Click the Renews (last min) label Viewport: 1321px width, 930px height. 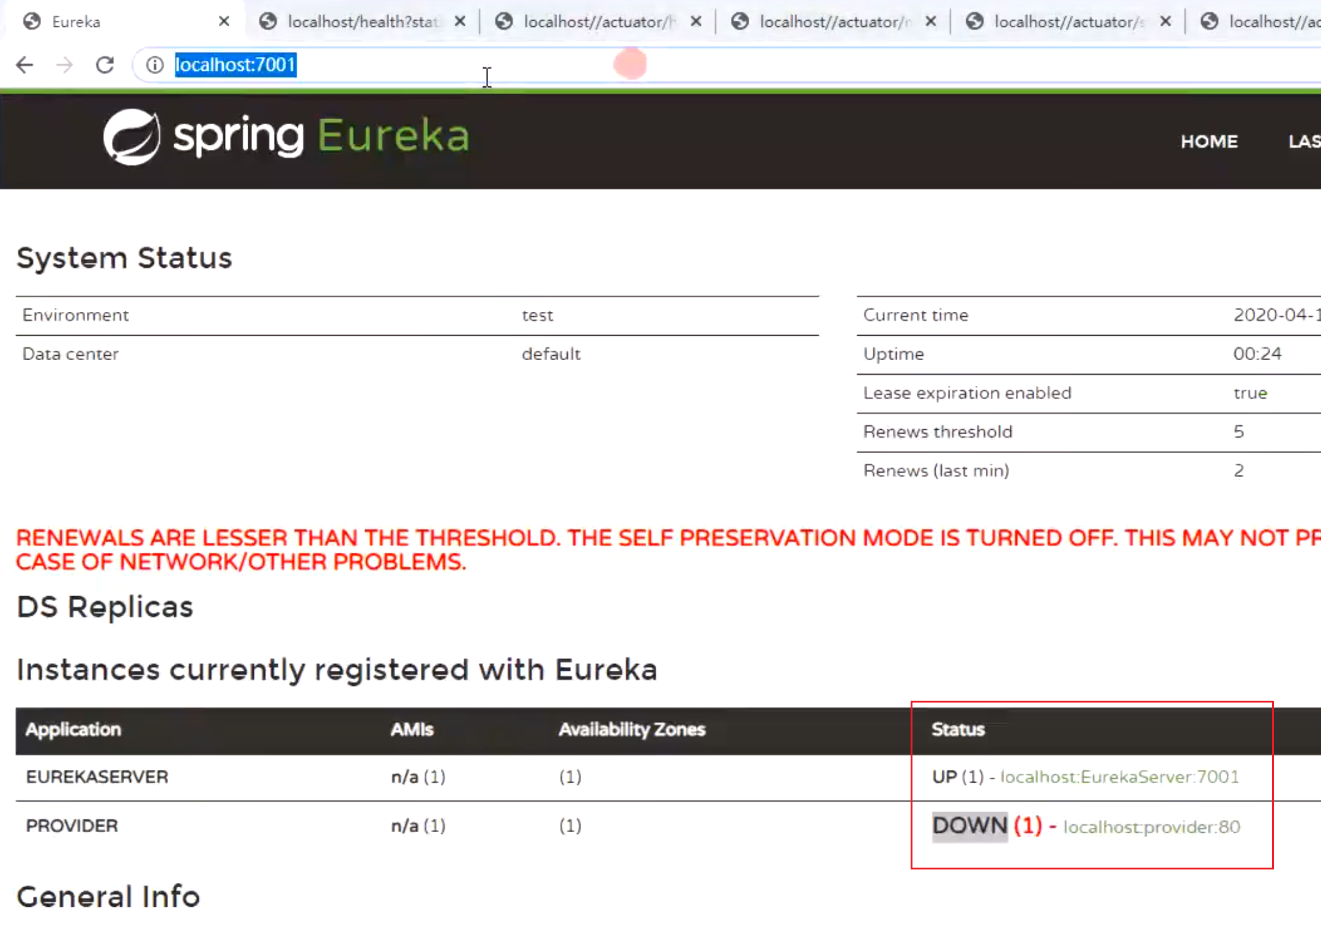pyautogui.click(x=936, y=471)
